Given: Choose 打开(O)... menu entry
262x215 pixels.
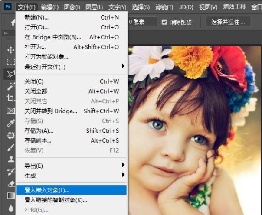Looking at the screenshot, I should (72, 27).
